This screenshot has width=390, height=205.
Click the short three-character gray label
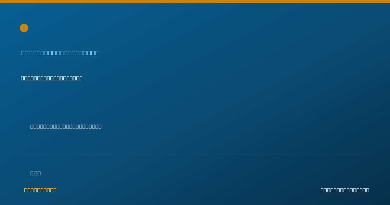(x=35, y=173)
